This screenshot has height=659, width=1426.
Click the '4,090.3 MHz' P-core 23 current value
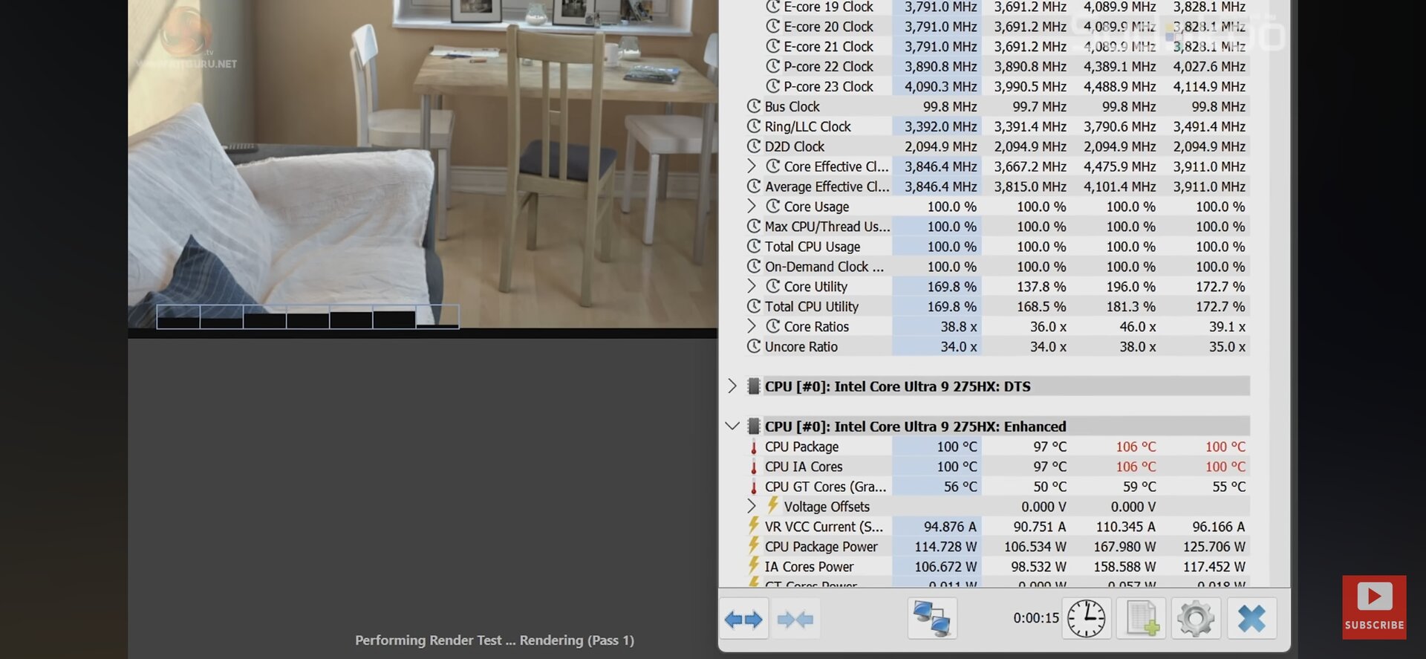940,86
